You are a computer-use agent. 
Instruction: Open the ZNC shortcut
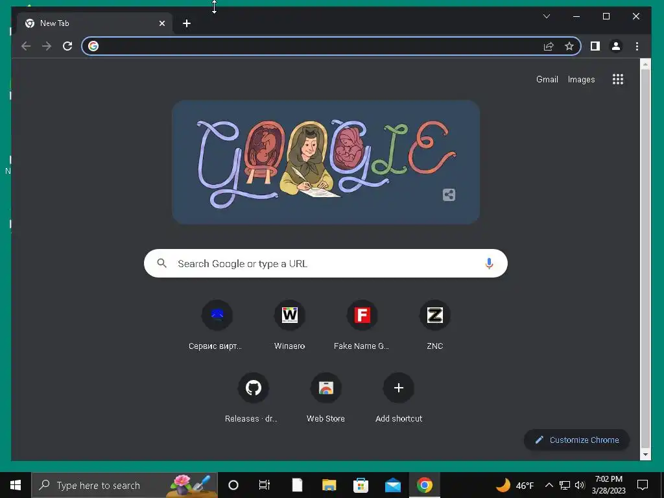click(x=435, y=326)
